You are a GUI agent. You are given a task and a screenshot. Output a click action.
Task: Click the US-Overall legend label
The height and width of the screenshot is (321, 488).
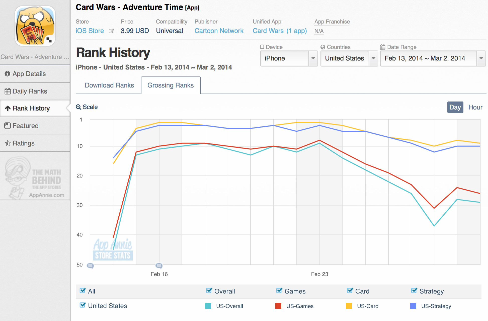[x=229, y=306]
